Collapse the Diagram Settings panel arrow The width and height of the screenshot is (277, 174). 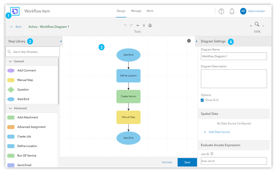(197, 41)
